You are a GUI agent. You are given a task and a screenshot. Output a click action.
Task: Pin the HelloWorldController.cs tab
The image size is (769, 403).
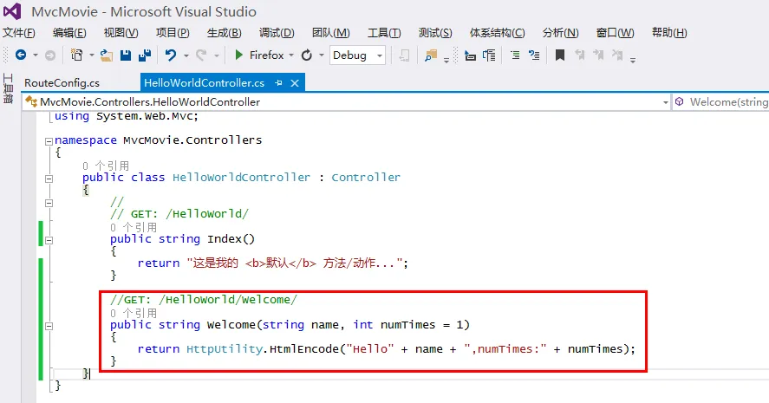(278, 83)
